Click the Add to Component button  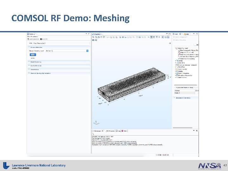pos(180,37)
